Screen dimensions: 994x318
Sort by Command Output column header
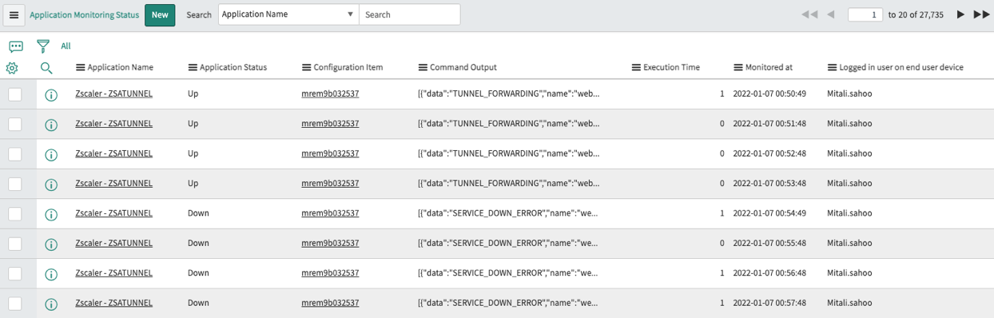[x=463, y=68]
